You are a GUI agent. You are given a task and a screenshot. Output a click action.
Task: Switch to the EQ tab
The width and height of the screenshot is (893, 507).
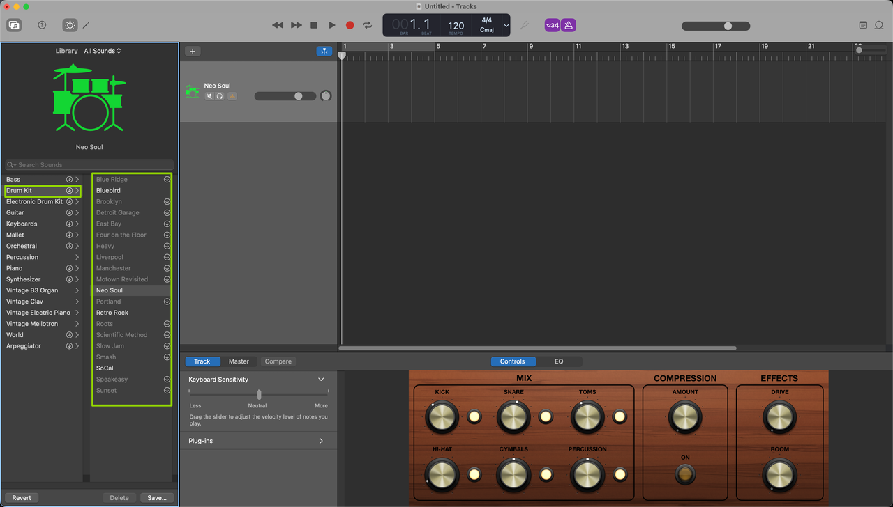click(559, 361)
